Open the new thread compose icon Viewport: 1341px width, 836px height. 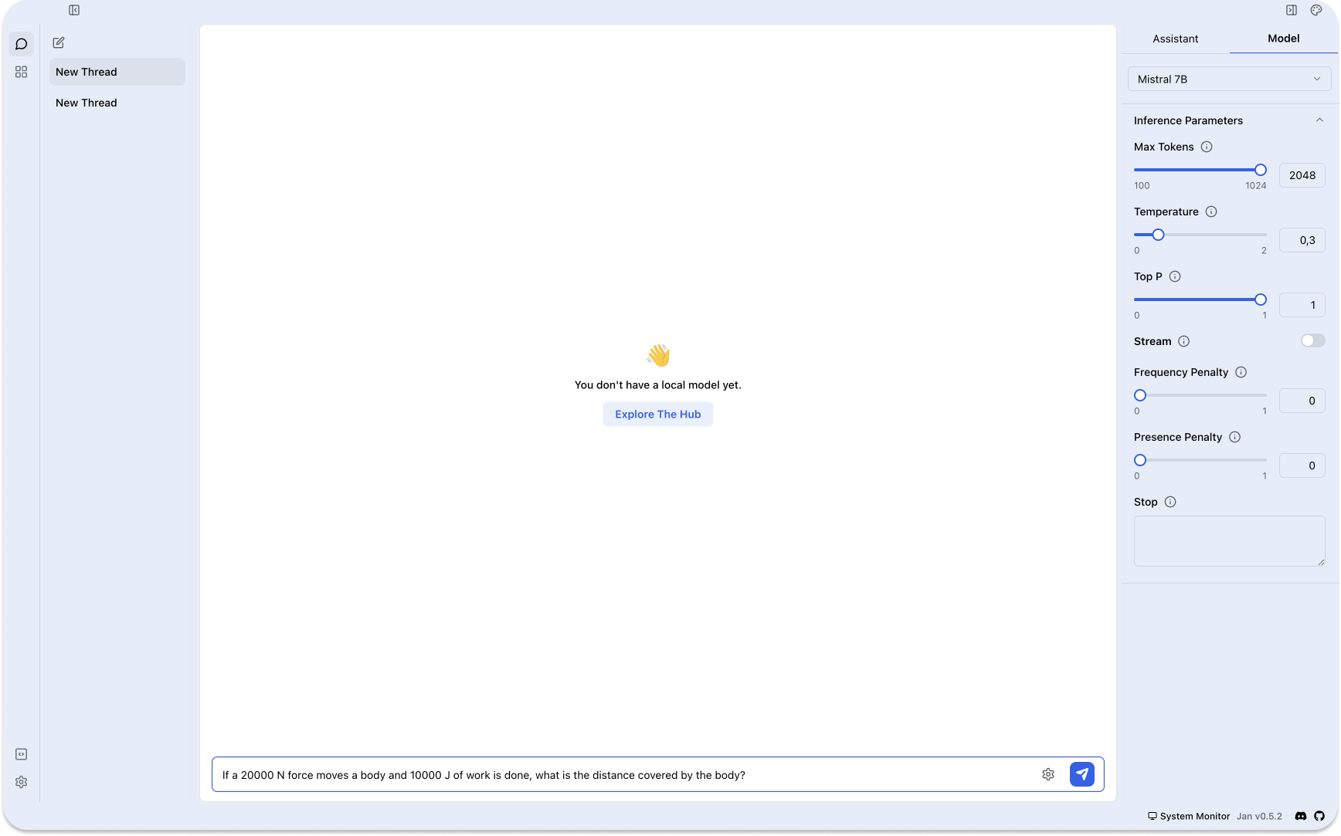point(59,43)
